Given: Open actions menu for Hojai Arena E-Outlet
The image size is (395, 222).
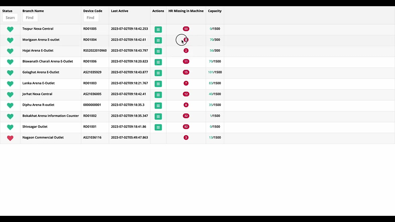Looking at the screenshot, I should click(x=158, y=51).
